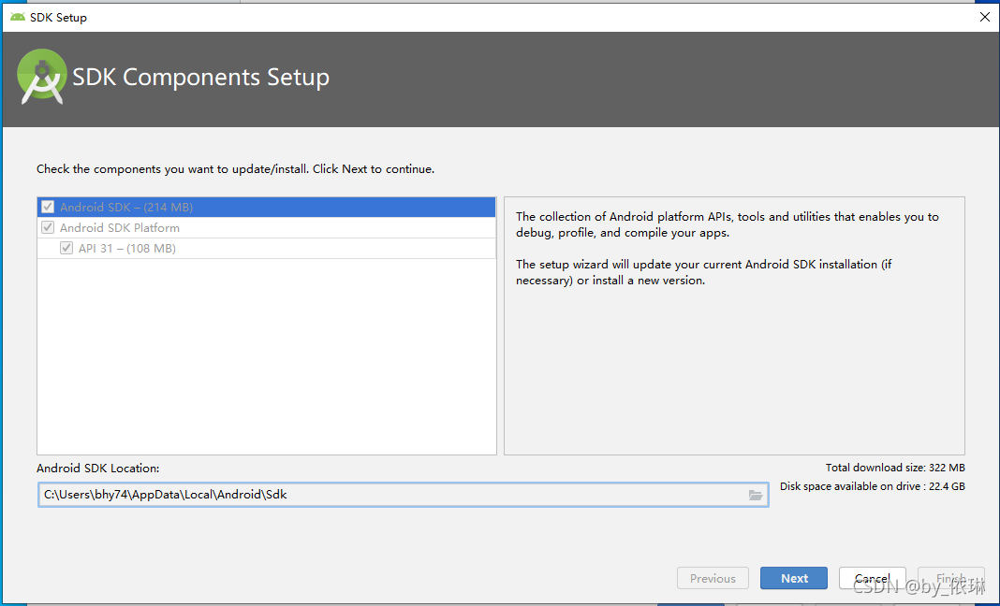Click the Previous button

pos(713,578)
